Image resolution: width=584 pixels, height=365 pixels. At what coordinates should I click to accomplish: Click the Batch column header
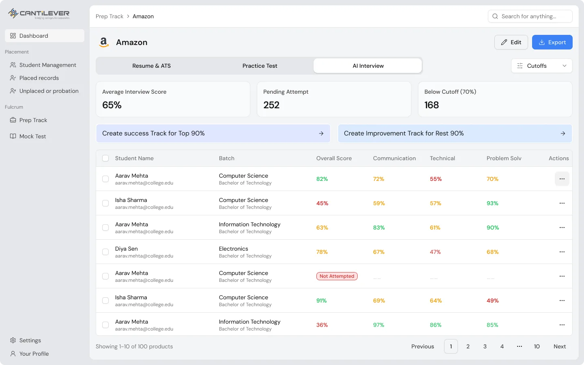227,158
